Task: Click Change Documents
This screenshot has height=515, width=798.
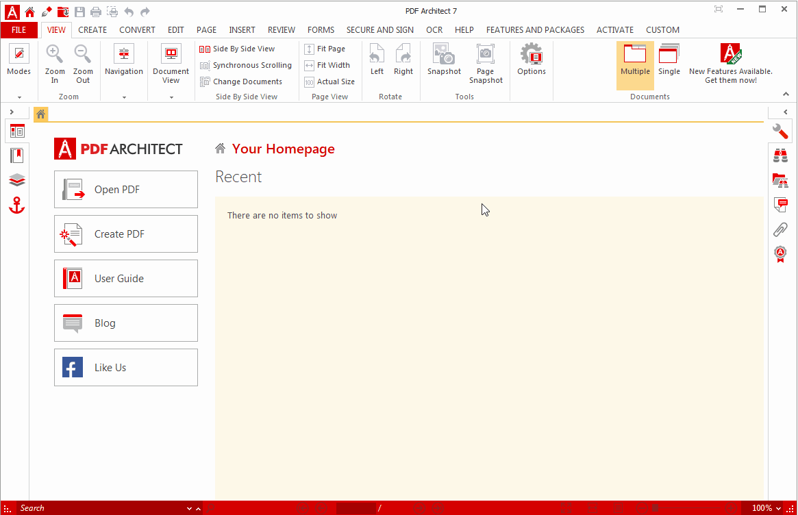Action: (240, 81)
